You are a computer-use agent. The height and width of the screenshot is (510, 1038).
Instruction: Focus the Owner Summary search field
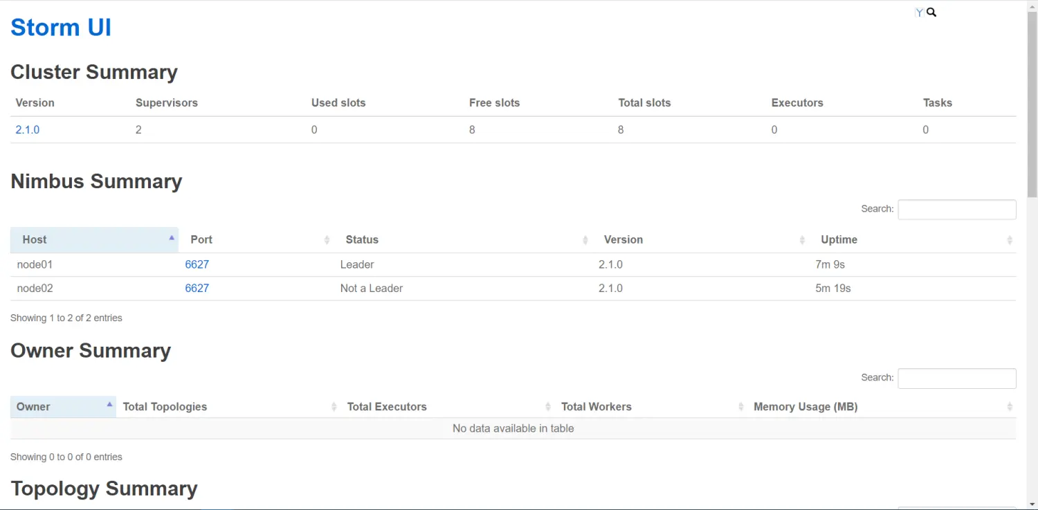pos(956,378)
